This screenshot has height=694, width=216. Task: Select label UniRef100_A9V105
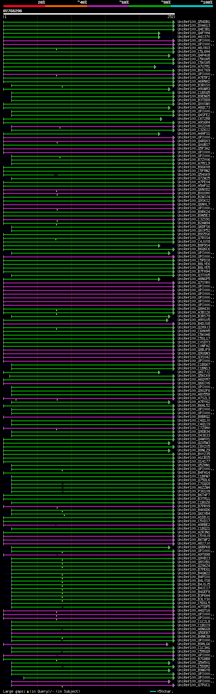(194, 320)
